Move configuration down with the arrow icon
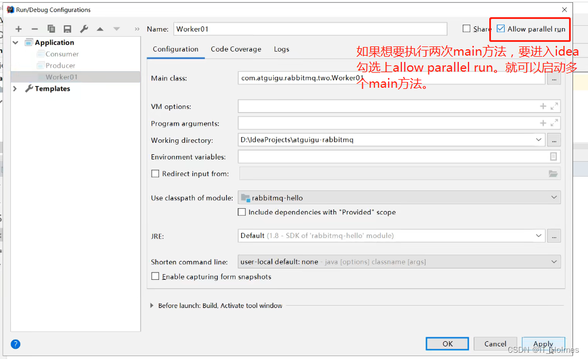588x359 pixels. coord(117,29)
